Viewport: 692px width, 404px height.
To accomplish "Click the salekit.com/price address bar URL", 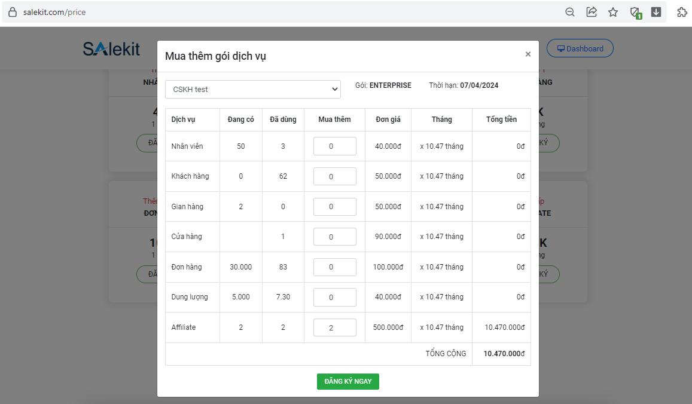I will pyautogui.click(x=54, y=12).
